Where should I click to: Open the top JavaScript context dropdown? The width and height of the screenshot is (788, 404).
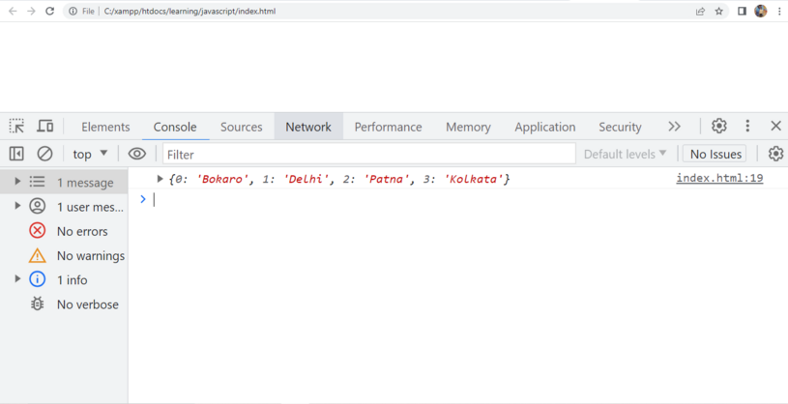[x=90, y=154]
